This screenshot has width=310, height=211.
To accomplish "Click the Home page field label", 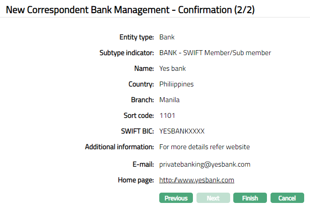I will [136, 180].
